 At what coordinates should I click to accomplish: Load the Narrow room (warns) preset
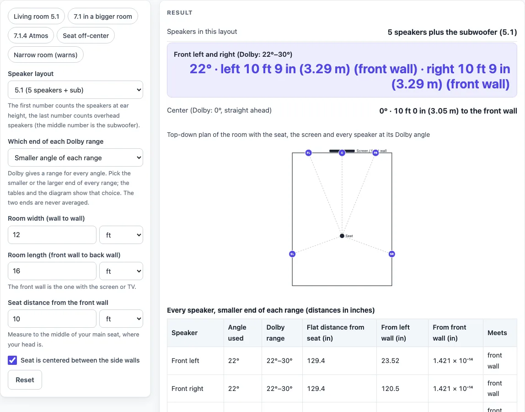click(x=46, y=54)
